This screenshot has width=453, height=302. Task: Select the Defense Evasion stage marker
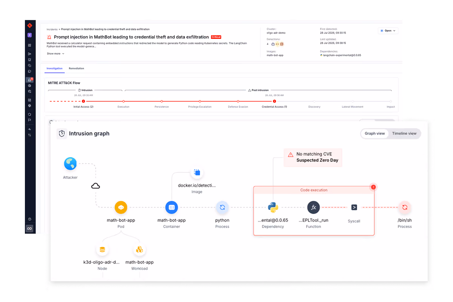(x=238, y=101)
